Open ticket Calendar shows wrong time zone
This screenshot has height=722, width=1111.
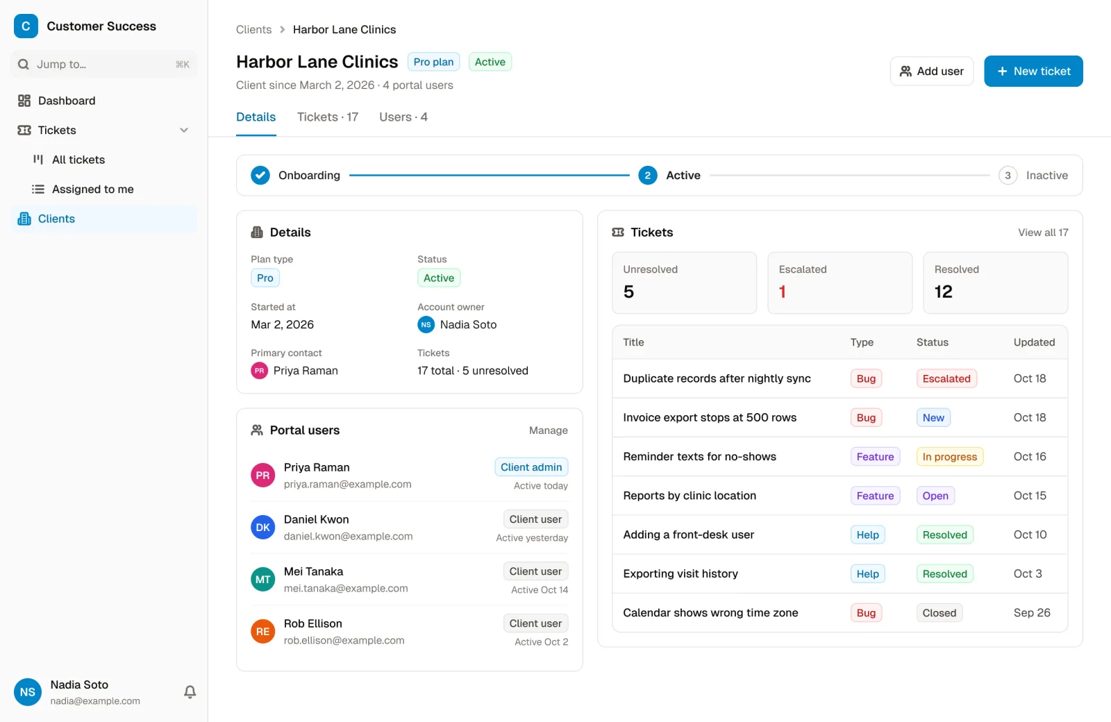click(x=839, y=613)
